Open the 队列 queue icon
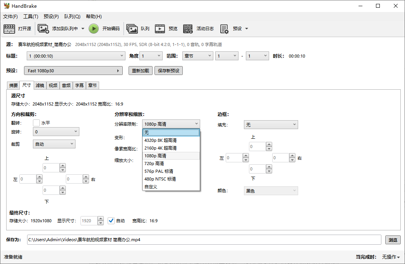The height and width of the screenshot is (264, 405). point(132,29)
